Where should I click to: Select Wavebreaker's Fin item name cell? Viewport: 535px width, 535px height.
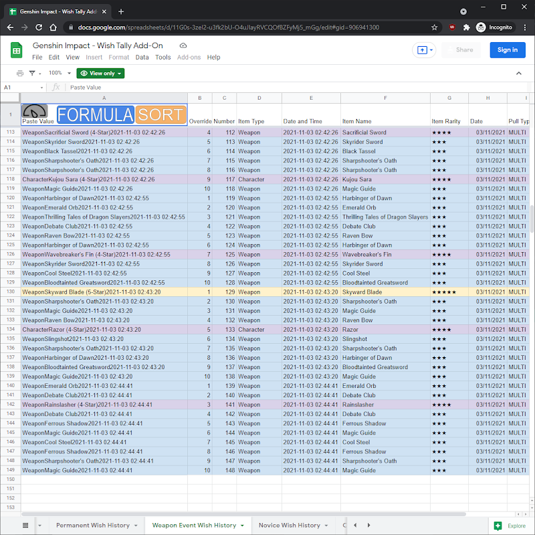(x=385, y=255)
